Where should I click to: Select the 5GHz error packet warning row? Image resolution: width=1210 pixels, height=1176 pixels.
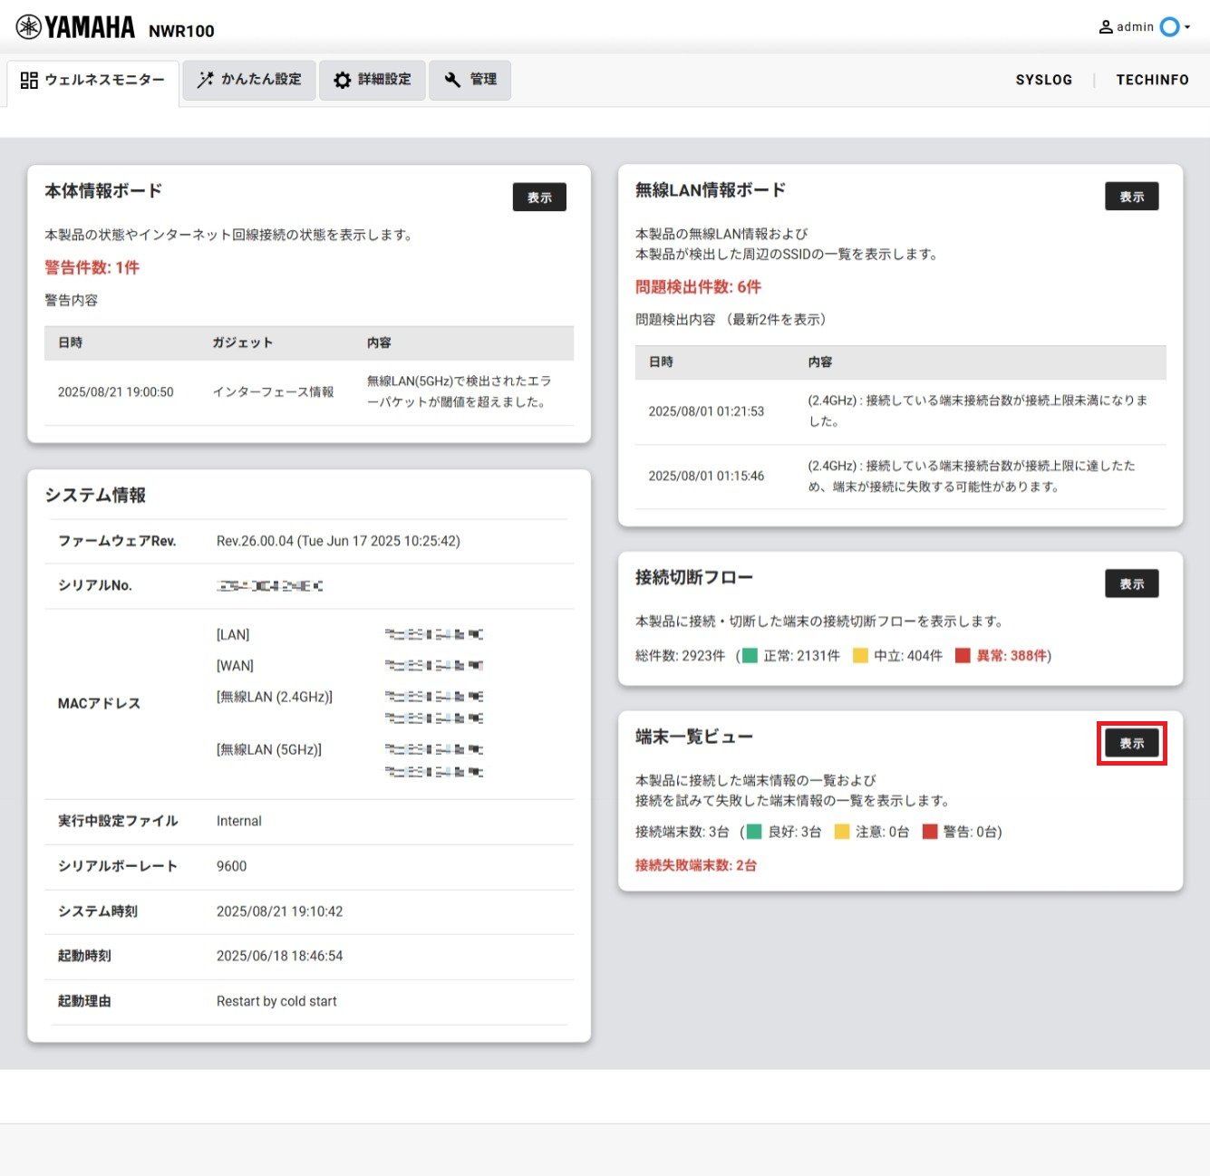coord(308,391)
